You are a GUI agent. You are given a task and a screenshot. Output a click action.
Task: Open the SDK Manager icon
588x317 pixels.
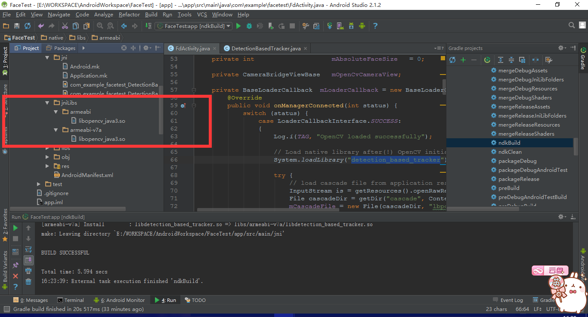pos(351,26)
